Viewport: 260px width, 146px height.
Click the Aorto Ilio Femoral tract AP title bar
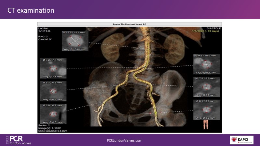click(x=130, y=24)
